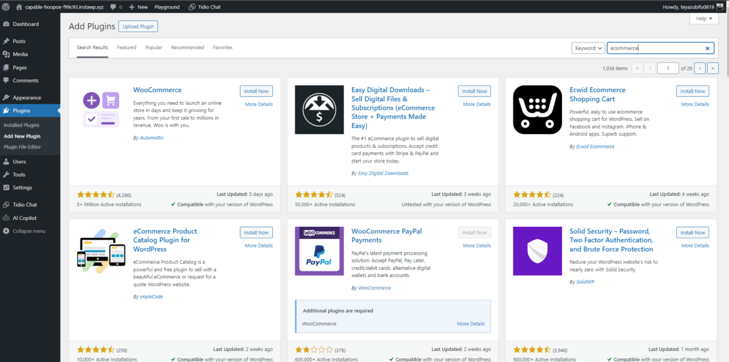This screenshot has height=362, width=729.
Task: Open the WordPress logo menu
Action: (6, 7)
